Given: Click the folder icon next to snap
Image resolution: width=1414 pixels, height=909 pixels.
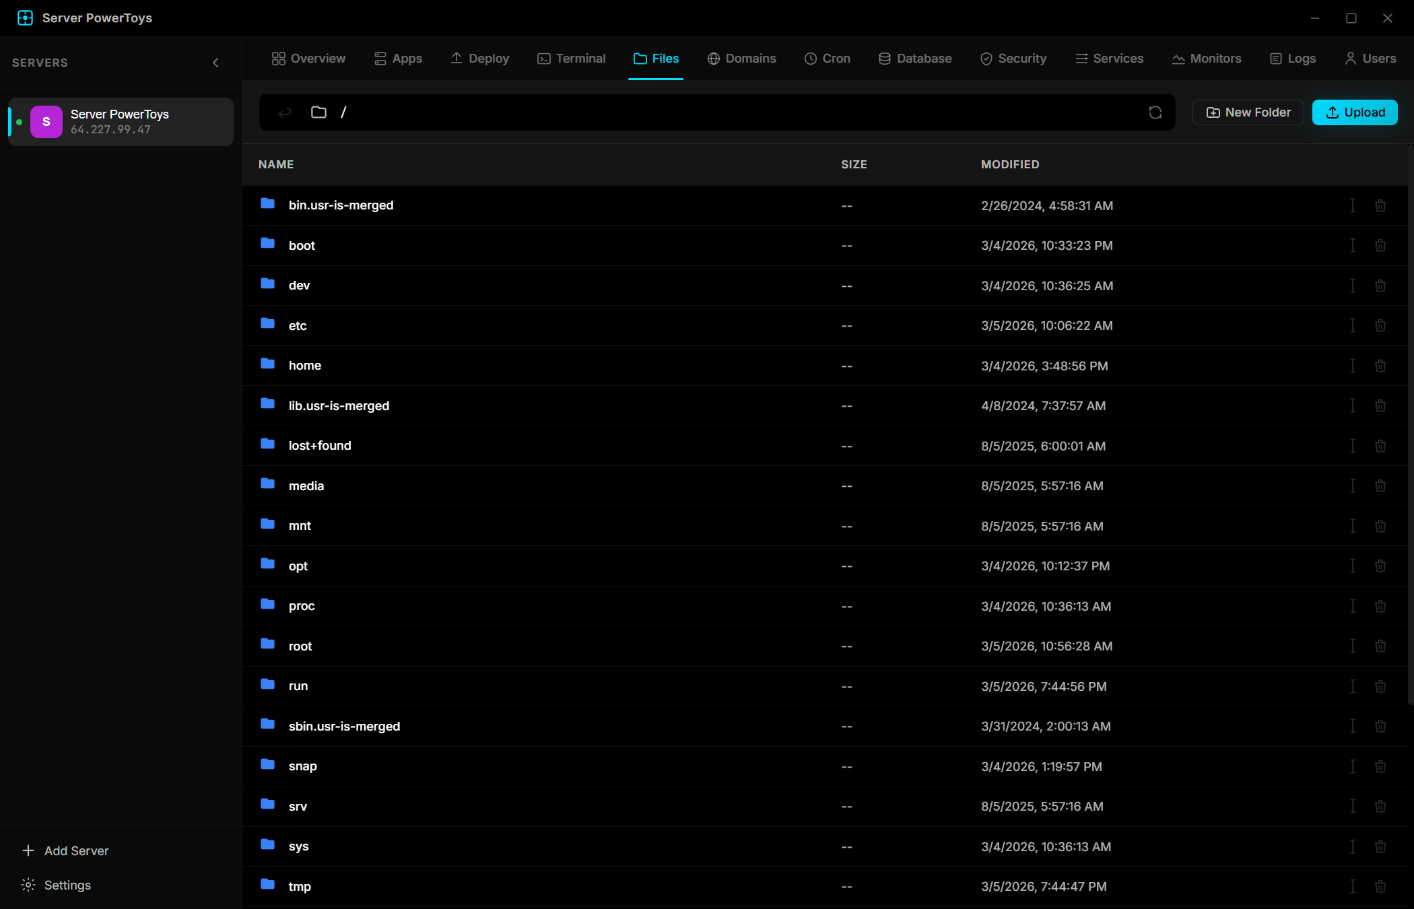Looking at the screenshot, I should [267, 765].
